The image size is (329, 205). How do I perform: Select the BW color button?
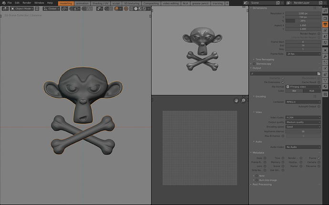294,91
